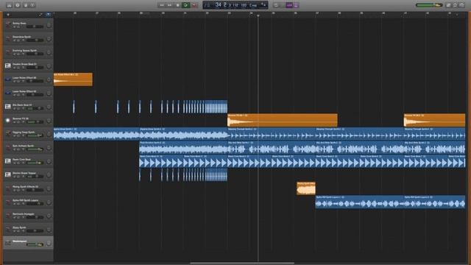Click the automation button in track header bar

[x=41, y=15]
